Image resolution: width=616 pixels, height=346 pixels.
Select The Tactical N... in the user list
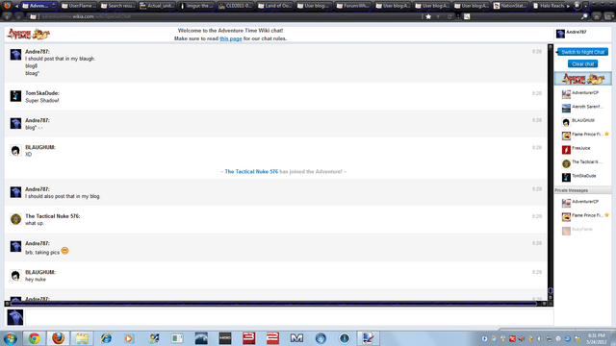(x=582, y=162)
